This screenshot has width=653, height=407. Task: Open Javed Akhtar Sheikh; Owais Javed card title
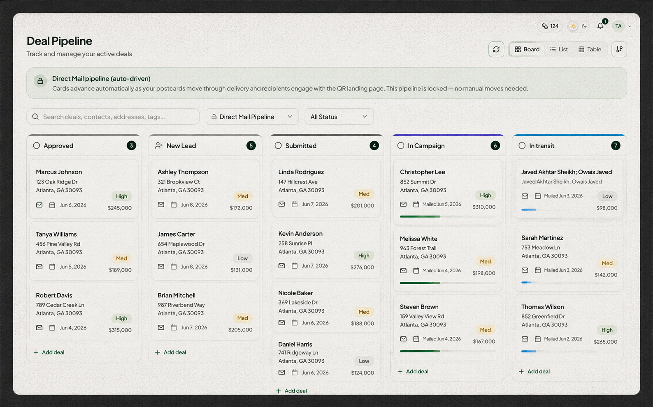[567, 172]
